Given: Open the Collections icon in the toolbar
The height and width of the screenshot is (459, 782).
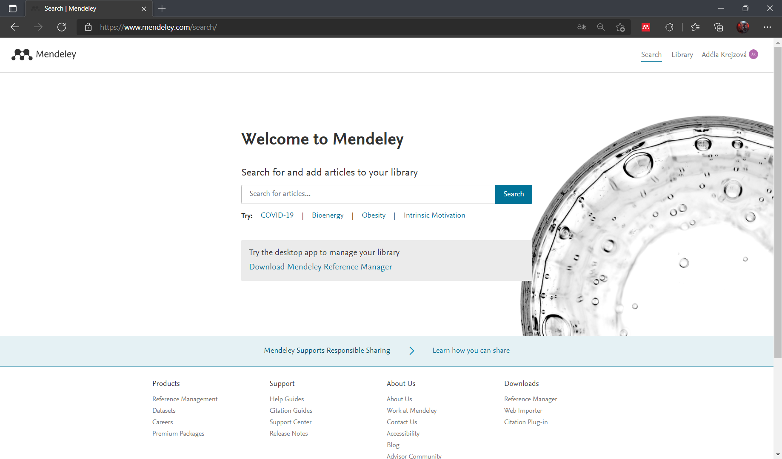Looking at the screenshot, I should coord(719,27).
